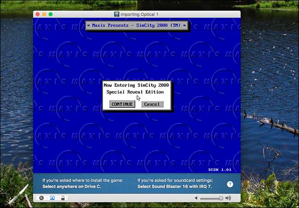Click the magnifier zoom icon in bottom toolbar
Screen dimensions: 299x208
41,198
